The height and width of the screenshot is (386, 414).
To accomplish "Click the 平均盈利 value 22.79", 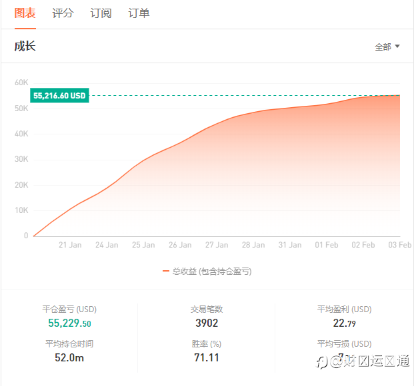I will pyautogui.click(x=344, y=323).
